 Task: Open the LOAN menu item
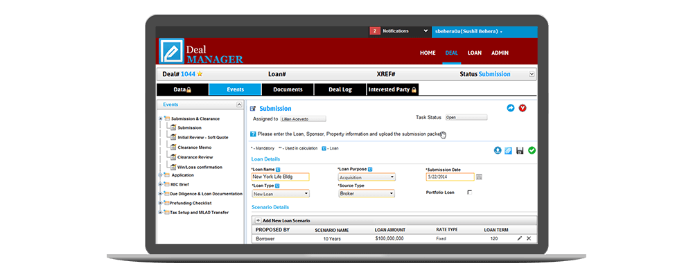point(475,53)
